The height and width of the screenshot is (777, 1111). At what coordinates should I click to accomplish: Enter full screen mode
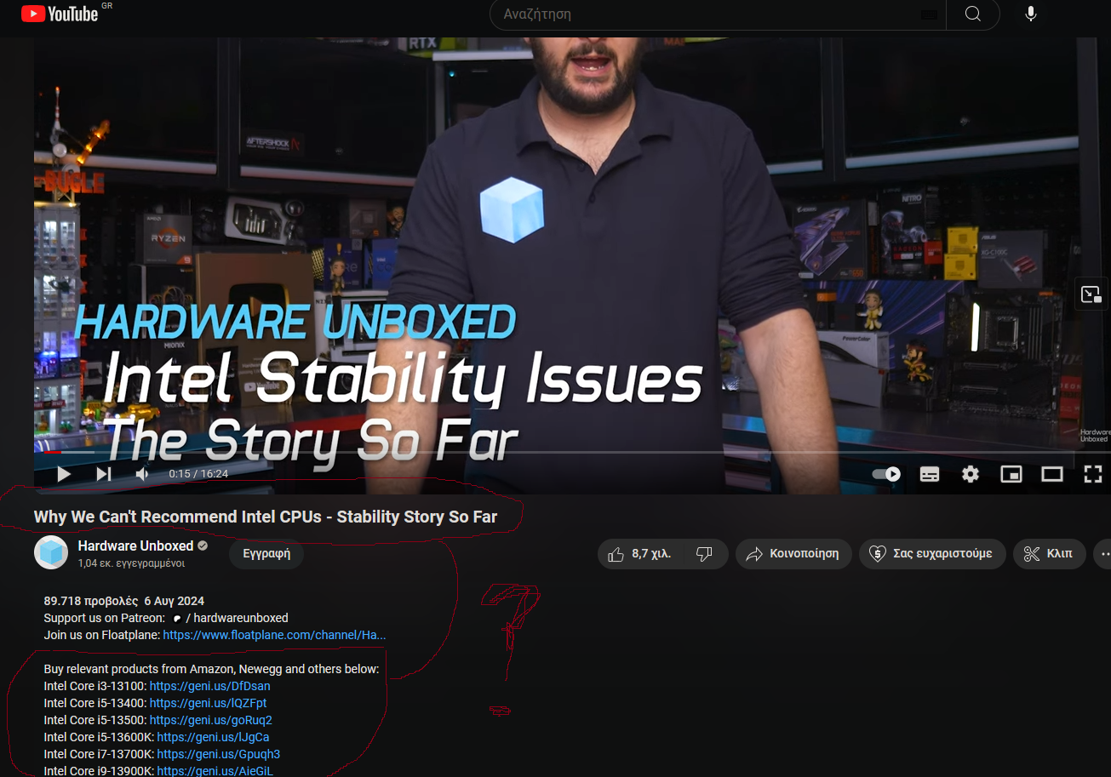pyautogui.click(x=1092, y=474)
